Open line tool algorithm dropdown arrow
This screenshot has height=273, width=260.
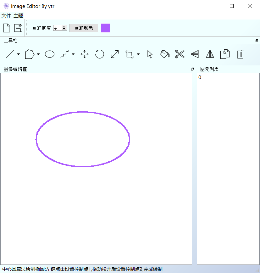(x=18, y=54)
